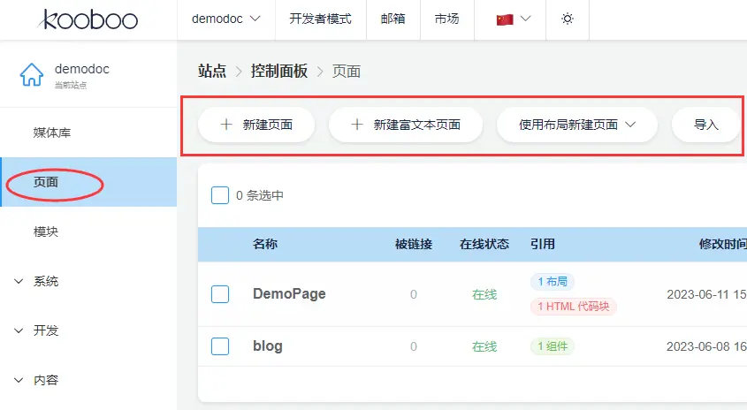Click the plus icon for 新建页面
Image resolution: width=747 pixels, height=410 pixels.
click(x=227, y=125)
